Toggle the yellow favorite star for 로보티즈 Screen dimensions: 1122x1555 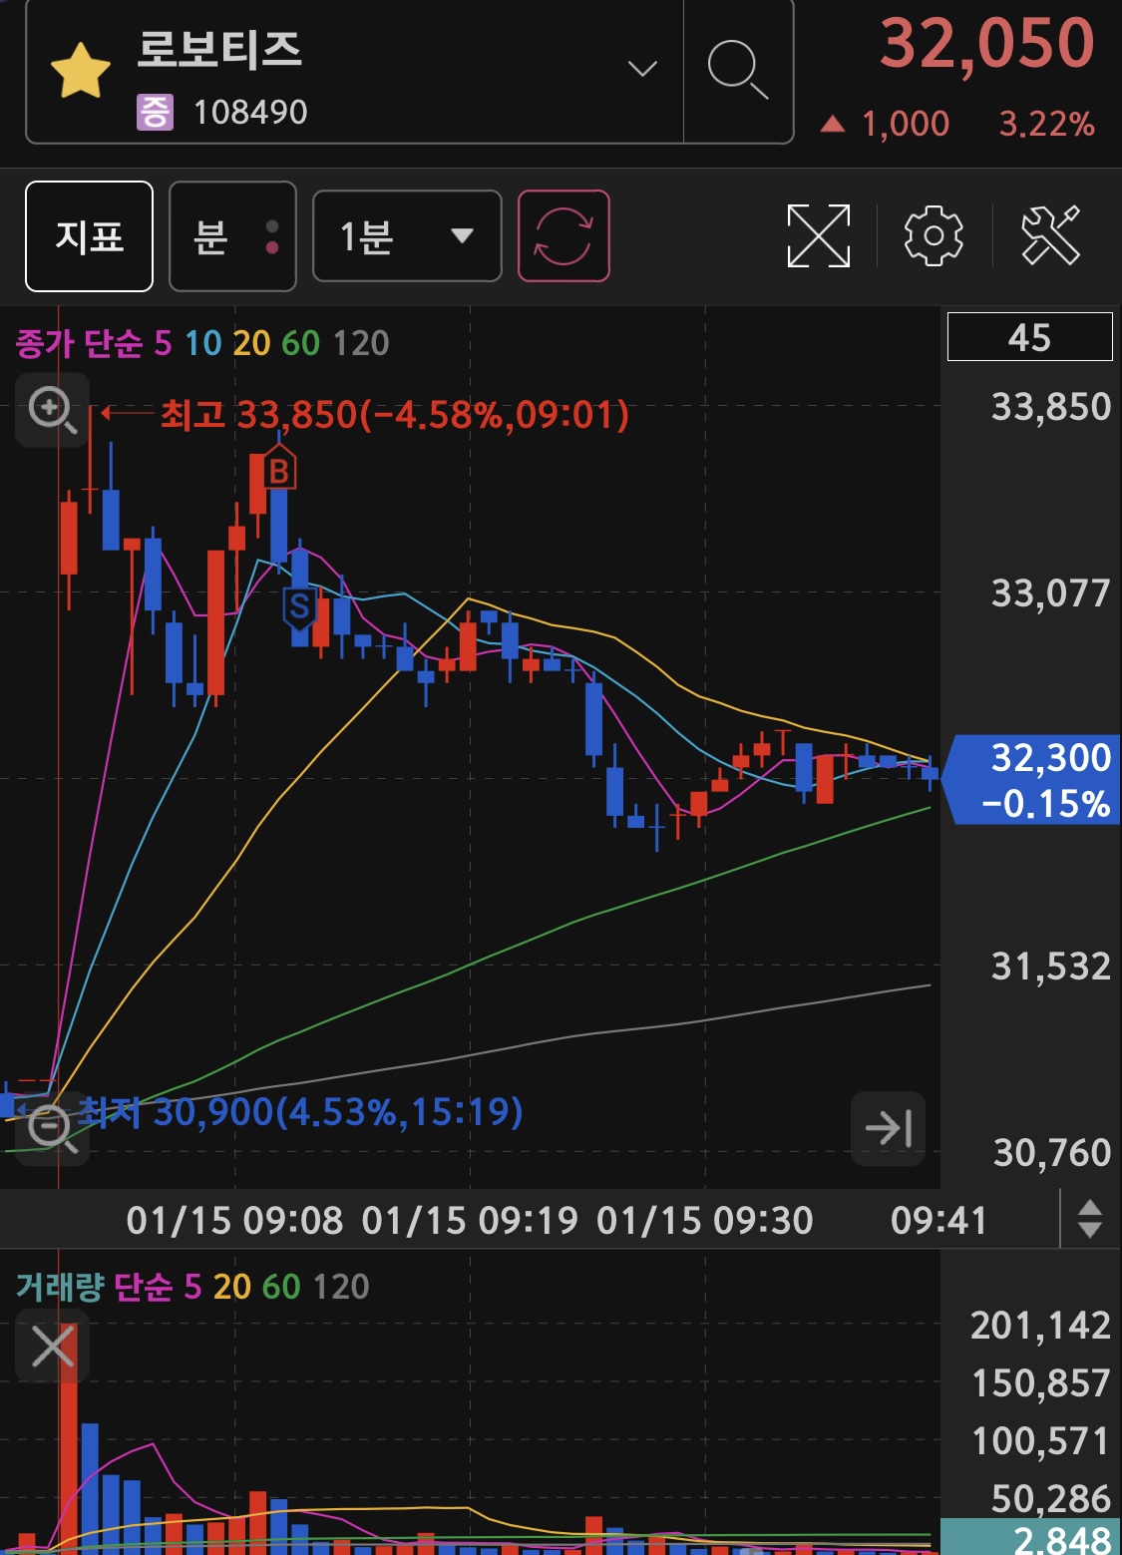[80, 71]
